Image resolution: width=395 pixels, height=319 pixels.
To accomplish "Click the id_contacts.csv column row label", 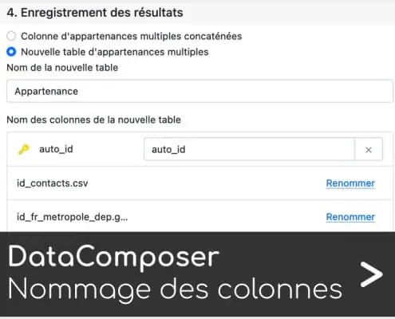I will pos(53,183).
